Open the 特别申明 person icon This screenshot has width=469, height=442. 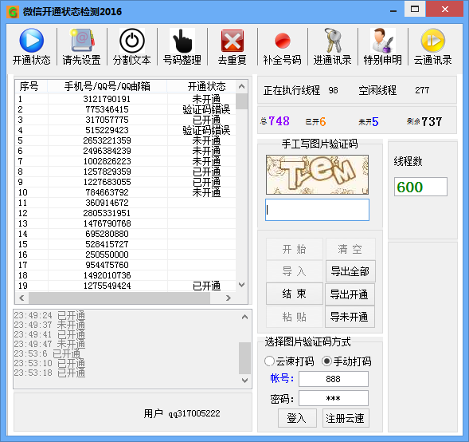click(x=383, y=41)
